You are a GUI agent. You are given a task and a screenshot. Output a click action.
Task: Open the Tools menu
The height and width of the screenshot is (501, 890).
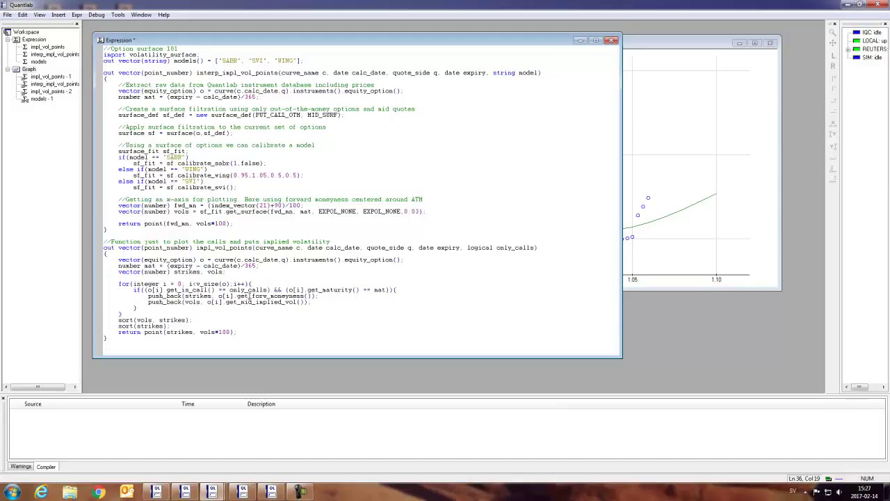pos(118,15)
